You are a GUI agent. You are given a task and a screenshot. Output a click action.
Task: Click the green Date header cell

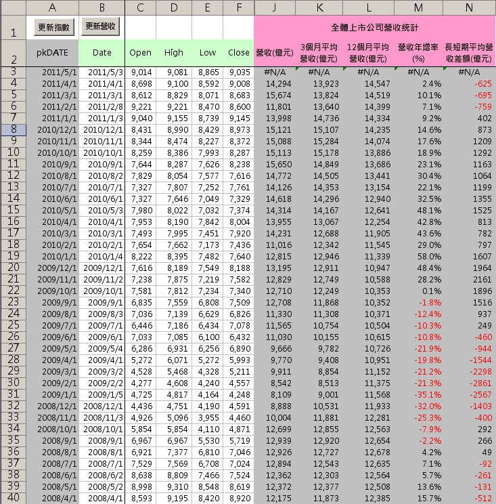point(102,53)
